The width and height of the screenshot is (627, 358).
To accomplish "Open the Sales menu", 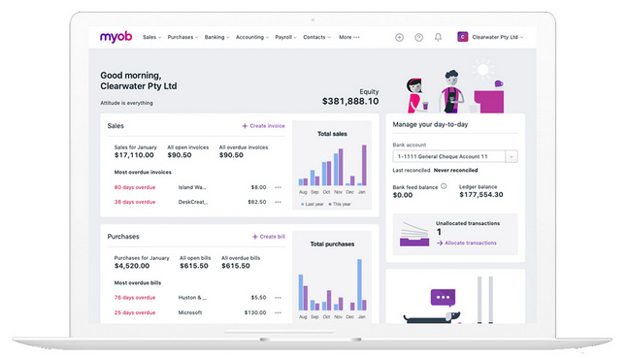I will (x=152, y=37).
